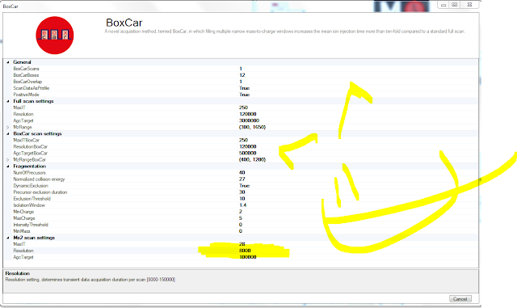Expand the MzRangeBoxCar property
The width and height of the screenshot is (517, 308).
(8, 160)
